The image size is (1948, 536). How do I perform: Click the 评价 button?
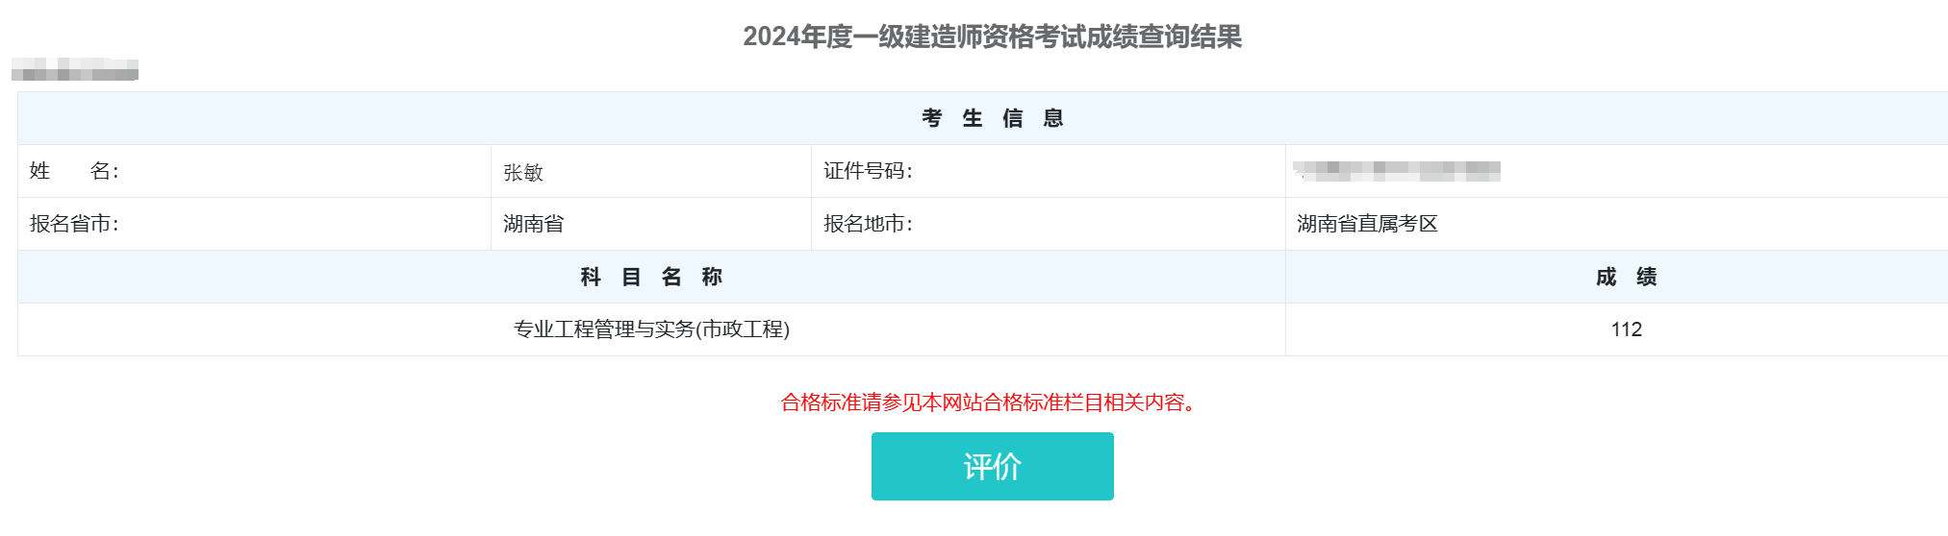pyautogui.click(x=992, y=466)
